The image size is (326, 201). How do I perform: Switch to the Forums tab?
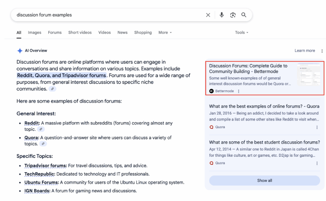coord(55,32)
